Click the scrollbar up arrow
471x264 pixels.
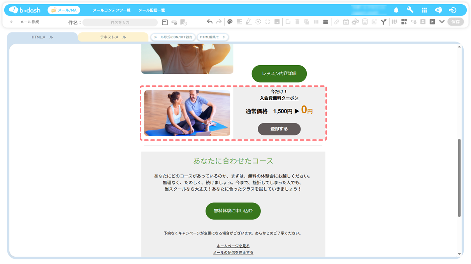[x=459, y=47]
